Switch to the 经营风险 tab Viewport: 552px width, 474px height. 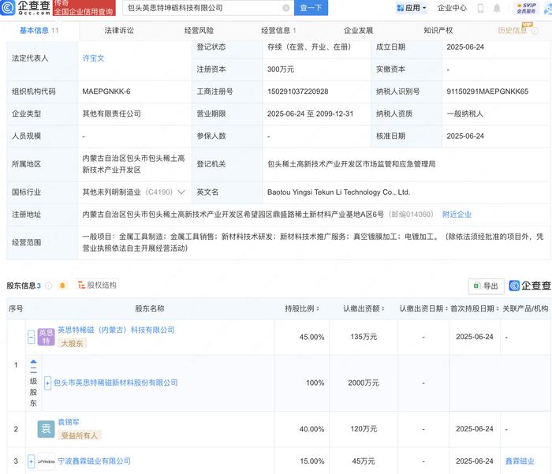[x=199, y=31]
